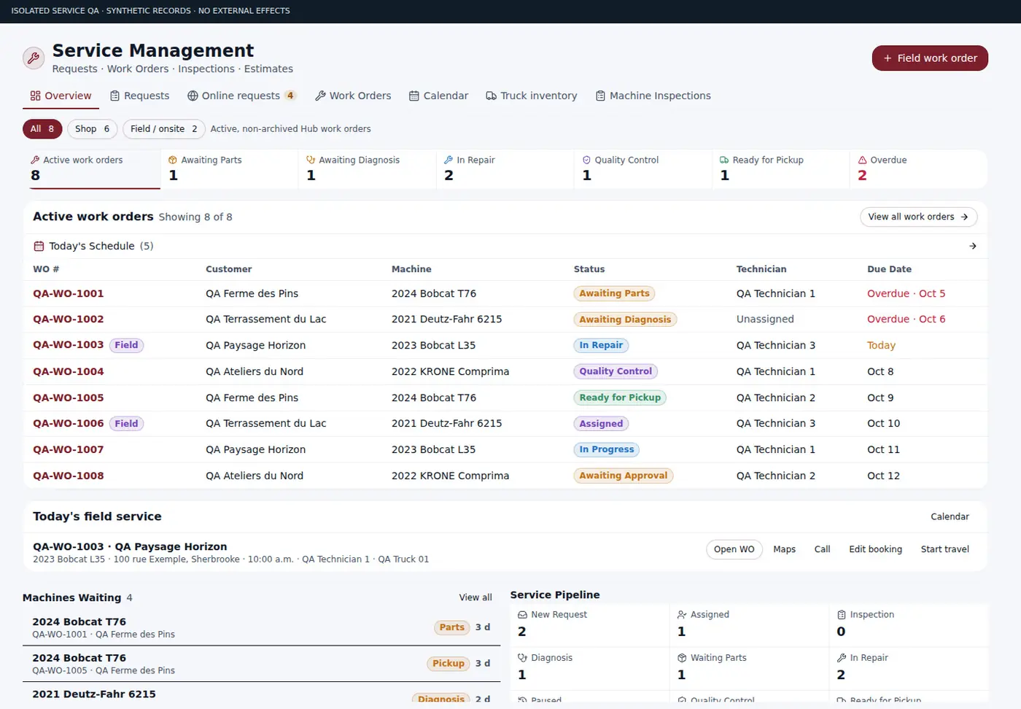Click the Quality Control shield icon
The width and height of the screenshot is (1021, 709).
[x=586, y=160]
